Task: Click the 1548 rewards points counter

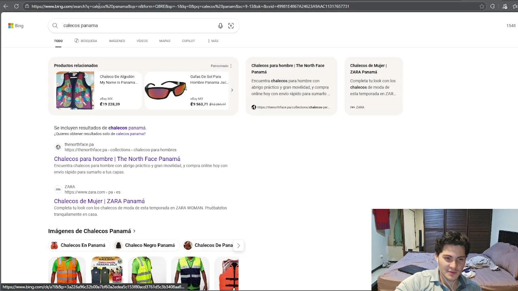Action: (511, 26)
